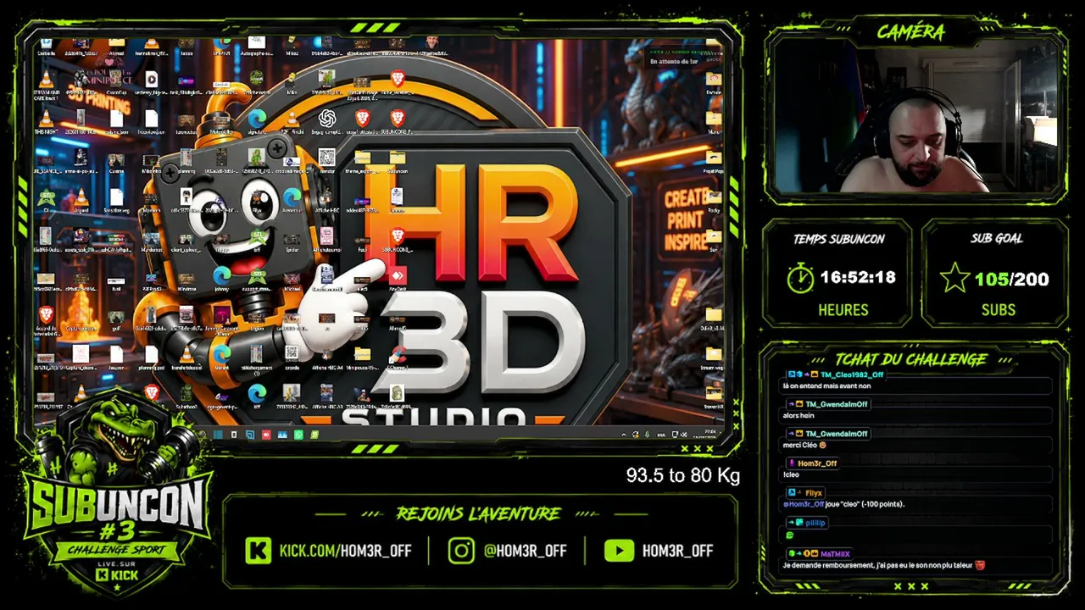
Task: Open the Edge shortcut named "signature"
Action: pyautogui.click(x=257, y=122)
